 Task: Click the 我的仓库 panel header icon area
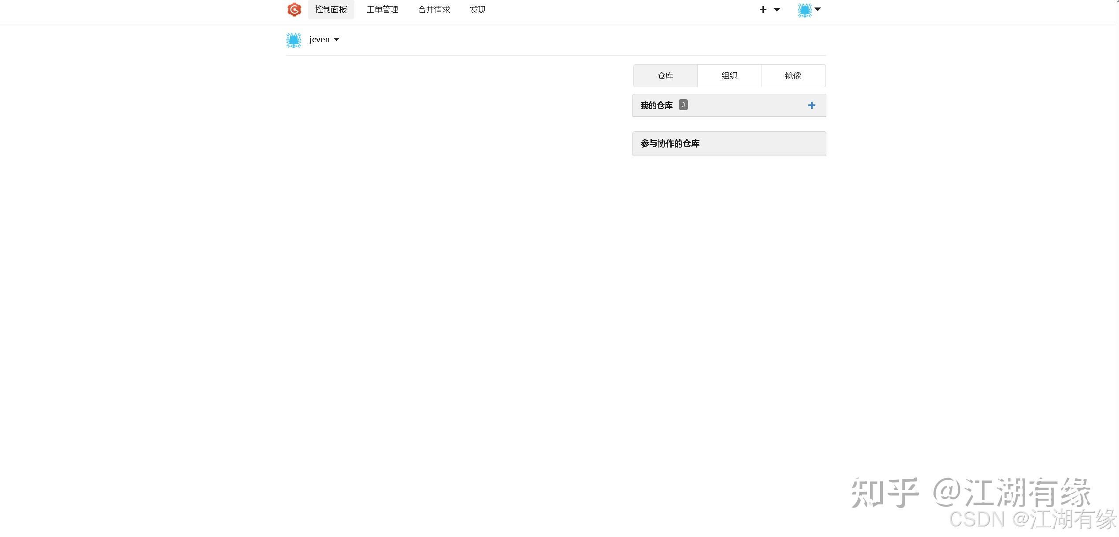pyautogui.click(x=657, y=105)
